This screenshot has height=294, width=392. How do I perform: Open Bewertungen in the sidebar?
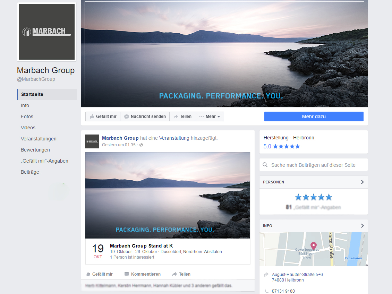pos(35,150)
